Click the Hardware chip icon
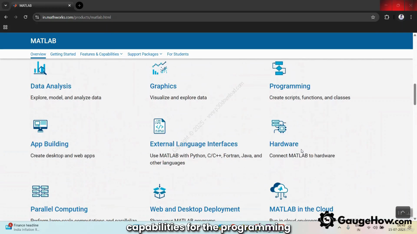The width and height of the screenshot is (417, 234). click(x=279, y=126)
